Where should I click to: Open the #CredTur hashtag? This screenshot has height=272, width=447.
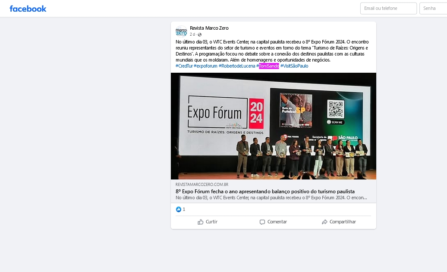184,66
